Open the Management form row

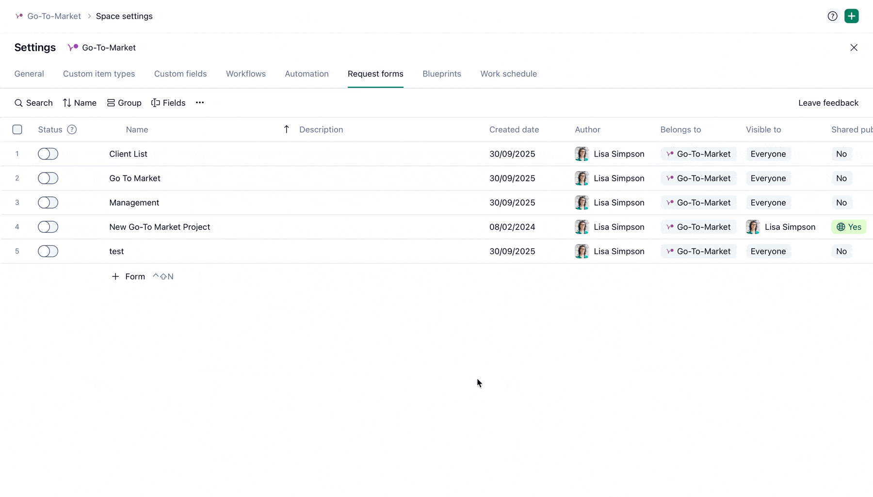[x=134, y=203]
